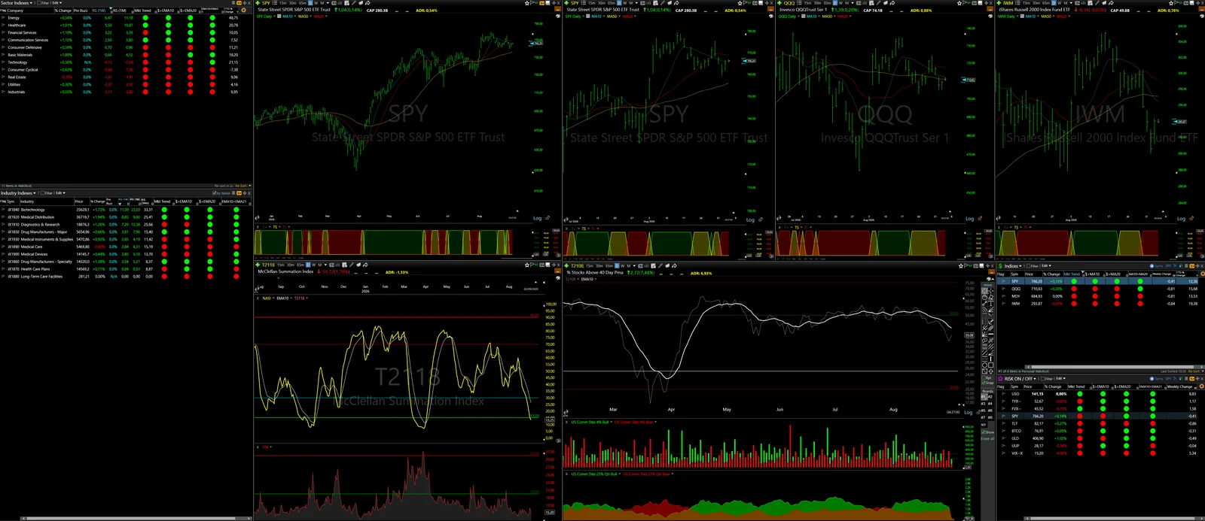Click Re-Sort in the Indices watchlist footer

click(x=1194, y=371)
